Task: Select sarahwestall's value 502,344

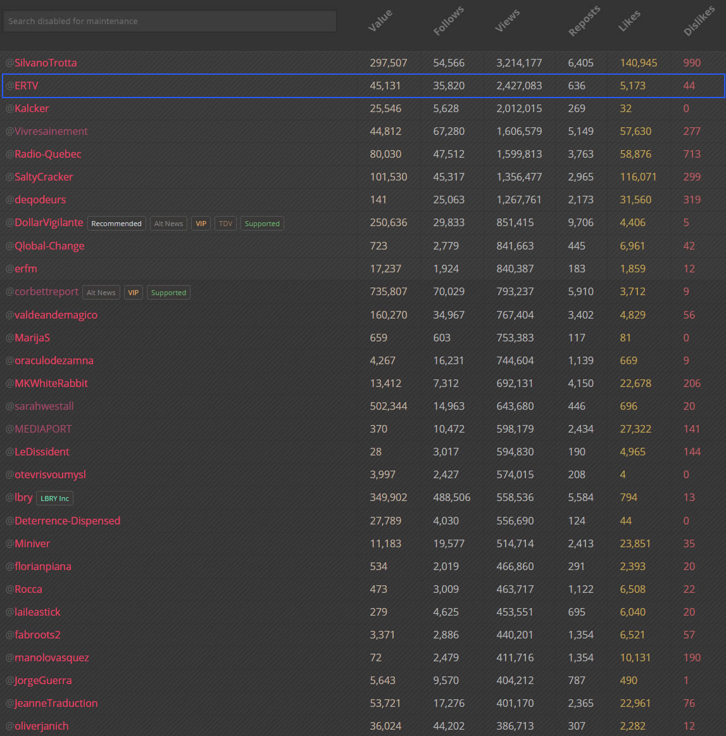Action: point(389,406)
